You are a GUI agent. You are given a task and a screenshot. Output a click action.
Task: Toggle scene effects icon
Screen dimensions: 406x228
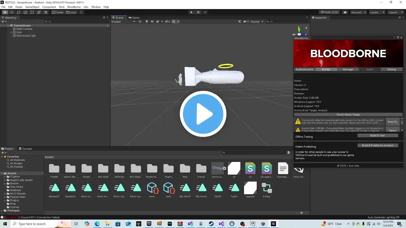158,22
